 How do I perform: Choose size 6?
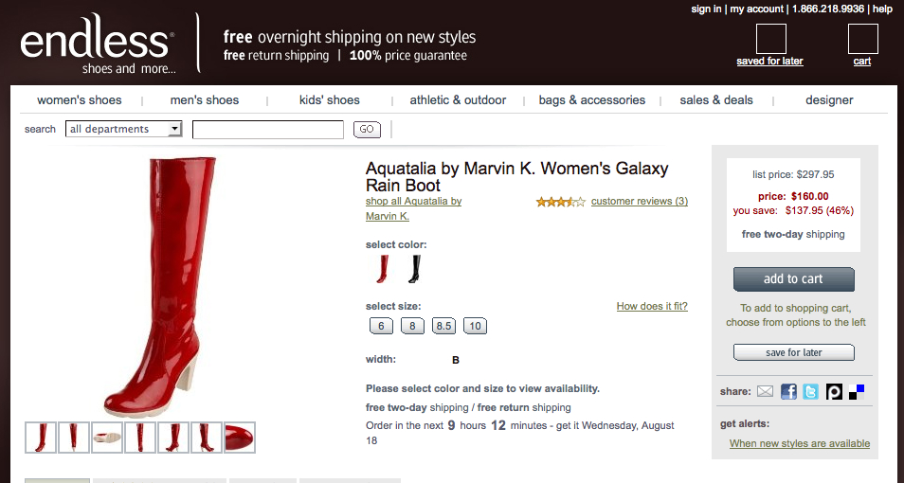pos(381,326)
